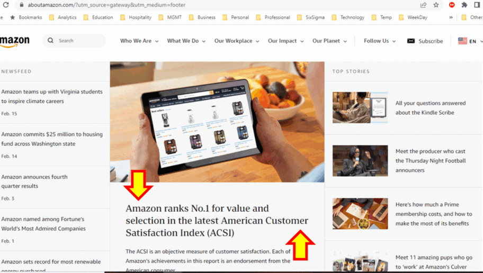Click the Subscribe envelope icon
Screen dimensions: 483x273
(x=411, y=41)
